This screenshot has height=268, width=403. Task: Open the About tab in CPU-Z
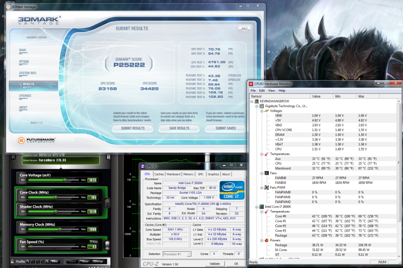(226, 174)
